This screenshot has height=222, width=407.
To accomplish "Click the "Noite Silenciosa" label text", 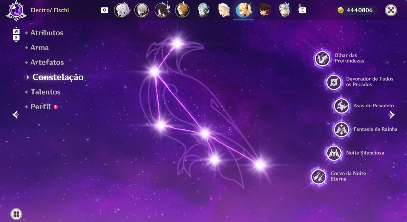I will pyautogui.click(x=365, y=153).
